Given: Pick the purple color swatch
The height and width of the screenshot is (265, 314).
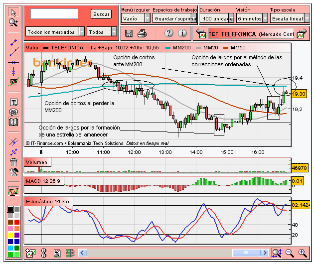Looking at the screenshot, I should pos(17,235).
